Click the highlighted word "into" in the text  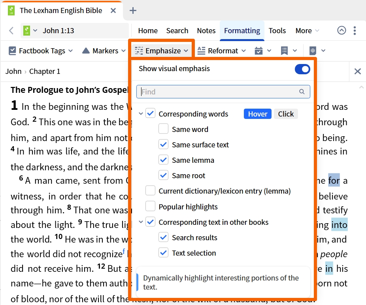[x=340, y=224]
